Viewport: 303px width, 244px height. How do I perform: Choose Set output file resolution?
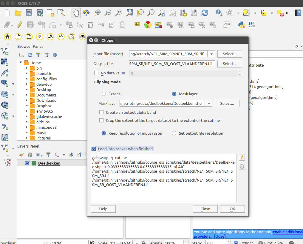pyautogui.click(x=174, y=133)
